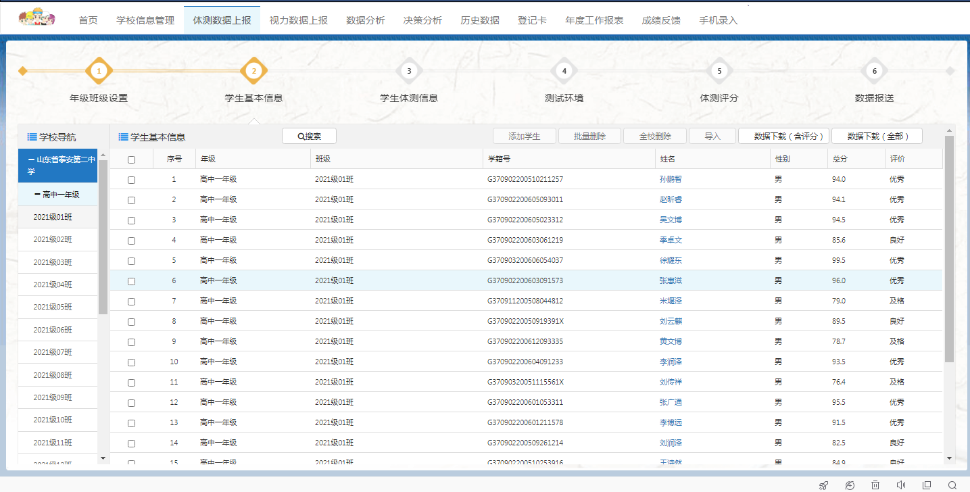Viewport: 970px width, 492px height.
Task: Open the 登记卡 menu
Action: tap(532, 20)
